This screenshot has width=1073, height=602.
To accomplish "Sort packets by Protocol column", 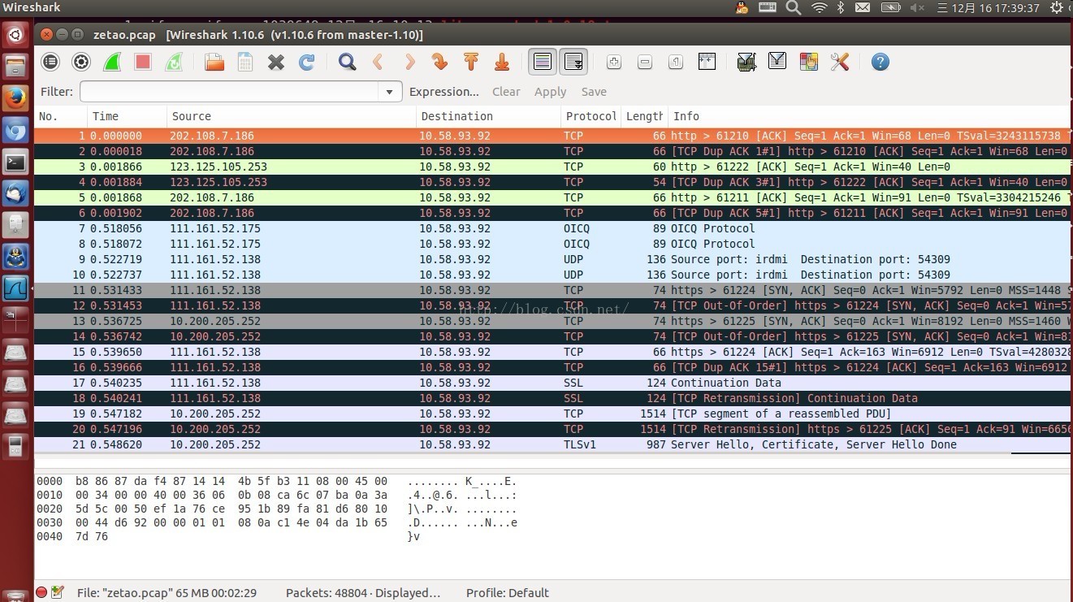I will tap(591, 116).
